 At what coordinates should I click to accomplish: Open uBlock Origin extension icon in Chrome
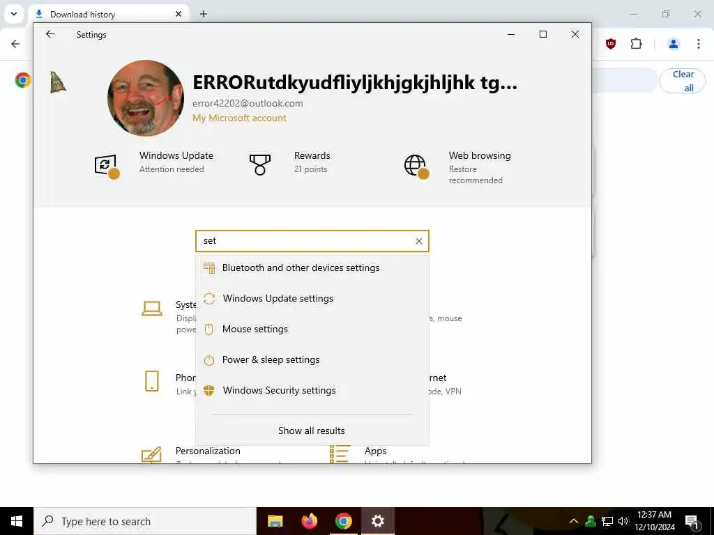pyautogui.click(x=611, y=44)
